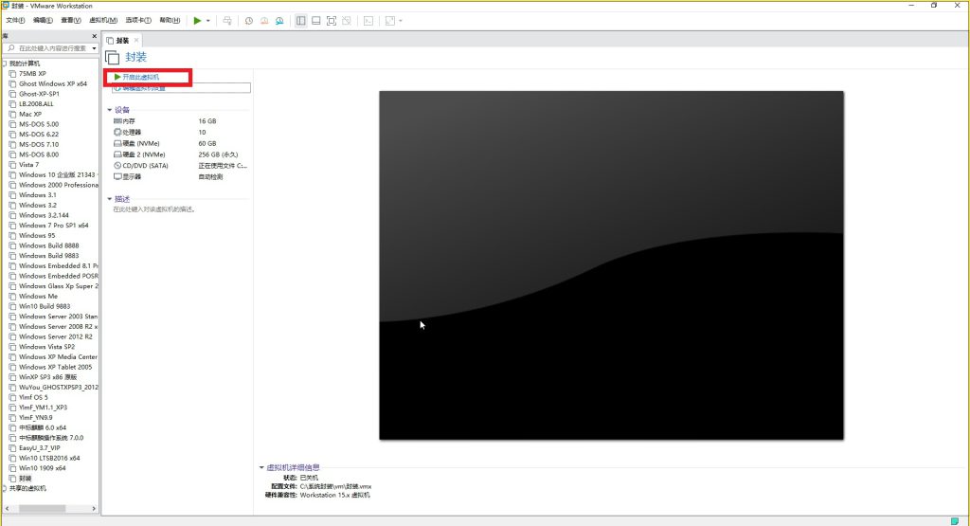Viewport: 970px width, 526px height.
Task: Click the revert to snapshot icon
Action: point(264,20)
